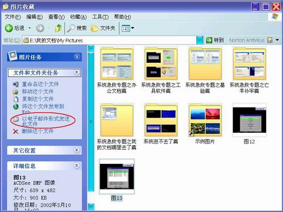Toggle the Folders (文件夹) pane button
The image size is (283, 212).
pos(103,28)
